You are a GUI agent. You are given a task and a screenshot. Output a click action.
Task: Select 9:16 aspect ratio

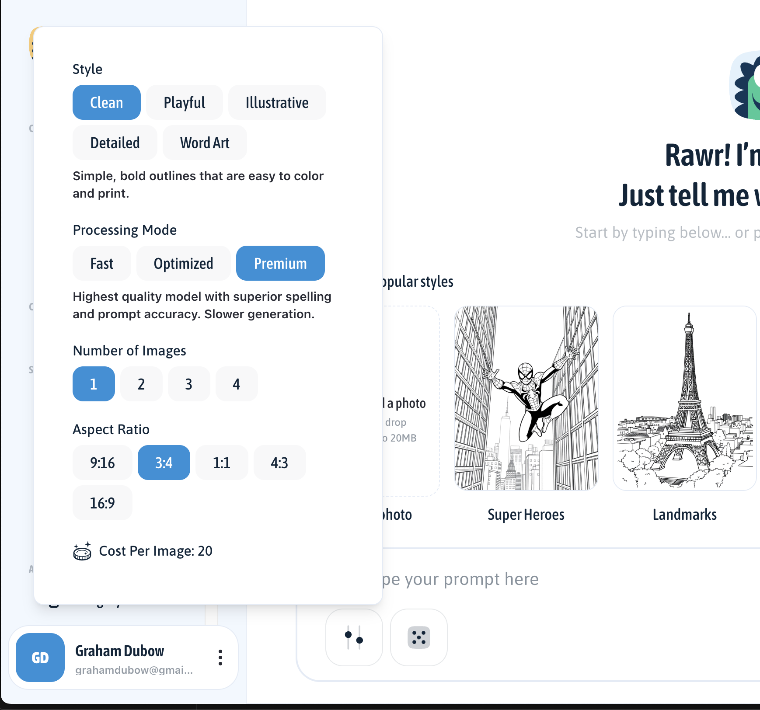pos(102,463)
